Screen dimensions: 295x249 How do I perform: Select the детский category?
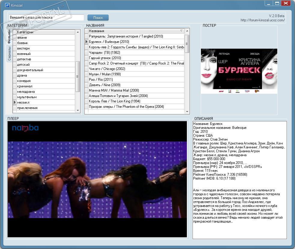click(46, 65)
